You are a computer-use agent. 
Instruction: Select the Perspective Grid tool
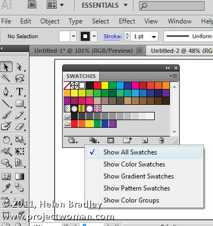click(x=19, y=163)
